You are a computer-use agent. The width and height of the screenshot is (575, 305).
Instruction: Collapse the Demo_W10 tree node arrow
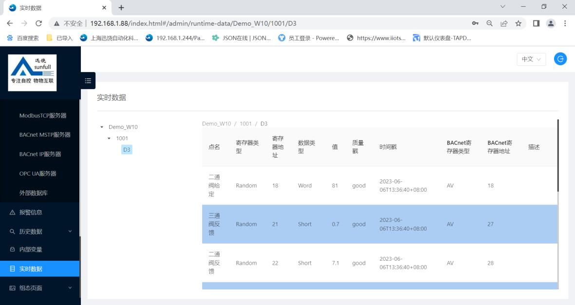pos(102,127)
